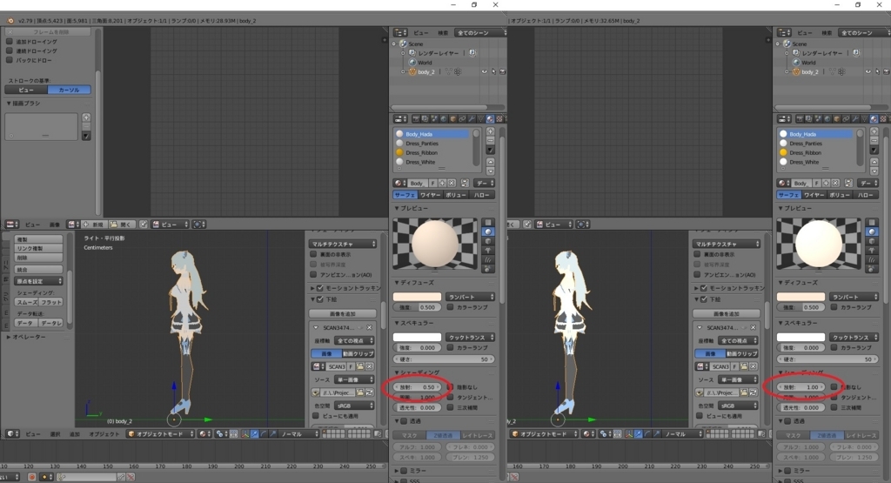This screenshot has height=483, width=891.
Task: Click スムーズ shading button in left window
Action: point(27,302)
